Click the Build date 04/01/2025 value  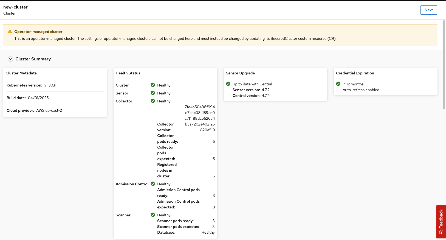pos(38,98)
